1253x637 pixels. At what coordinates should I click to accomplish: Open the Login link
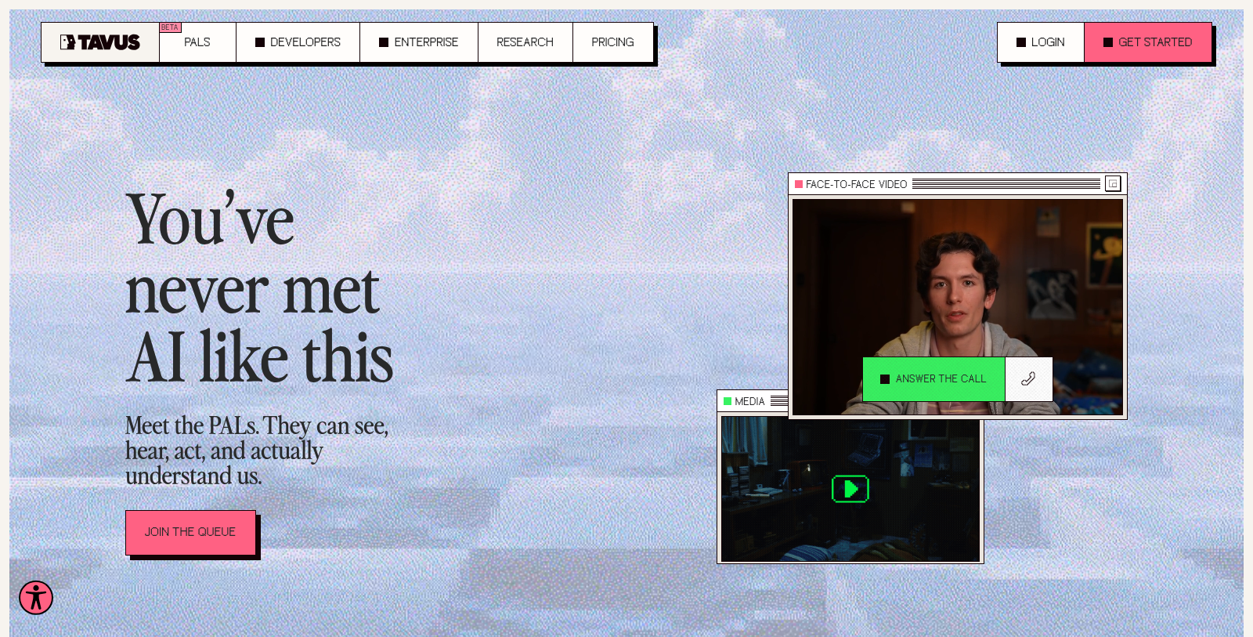click(1041, 42)
